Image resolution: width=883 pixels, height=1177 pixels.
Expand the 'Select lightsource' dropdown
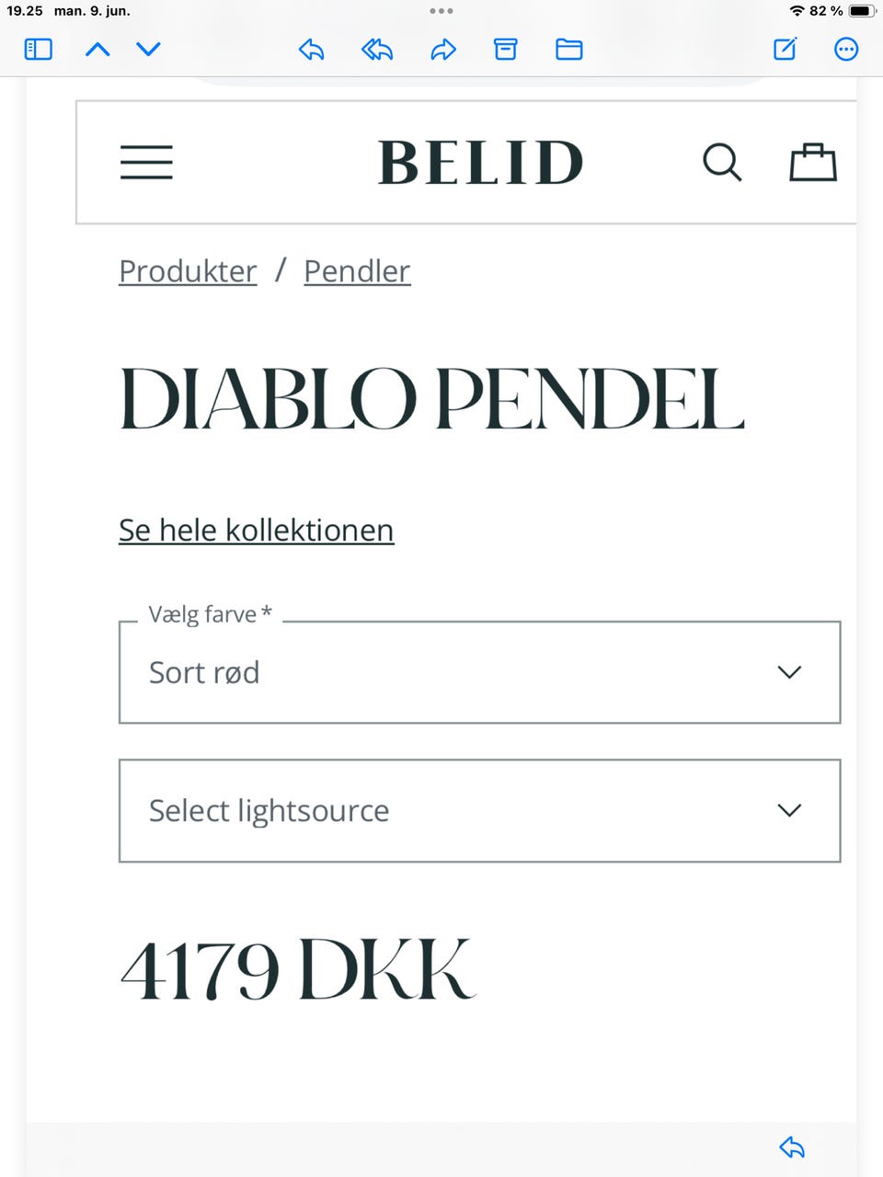[789, 811]
